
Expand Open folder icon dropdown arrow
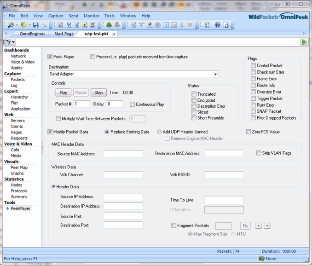point(29,25)
